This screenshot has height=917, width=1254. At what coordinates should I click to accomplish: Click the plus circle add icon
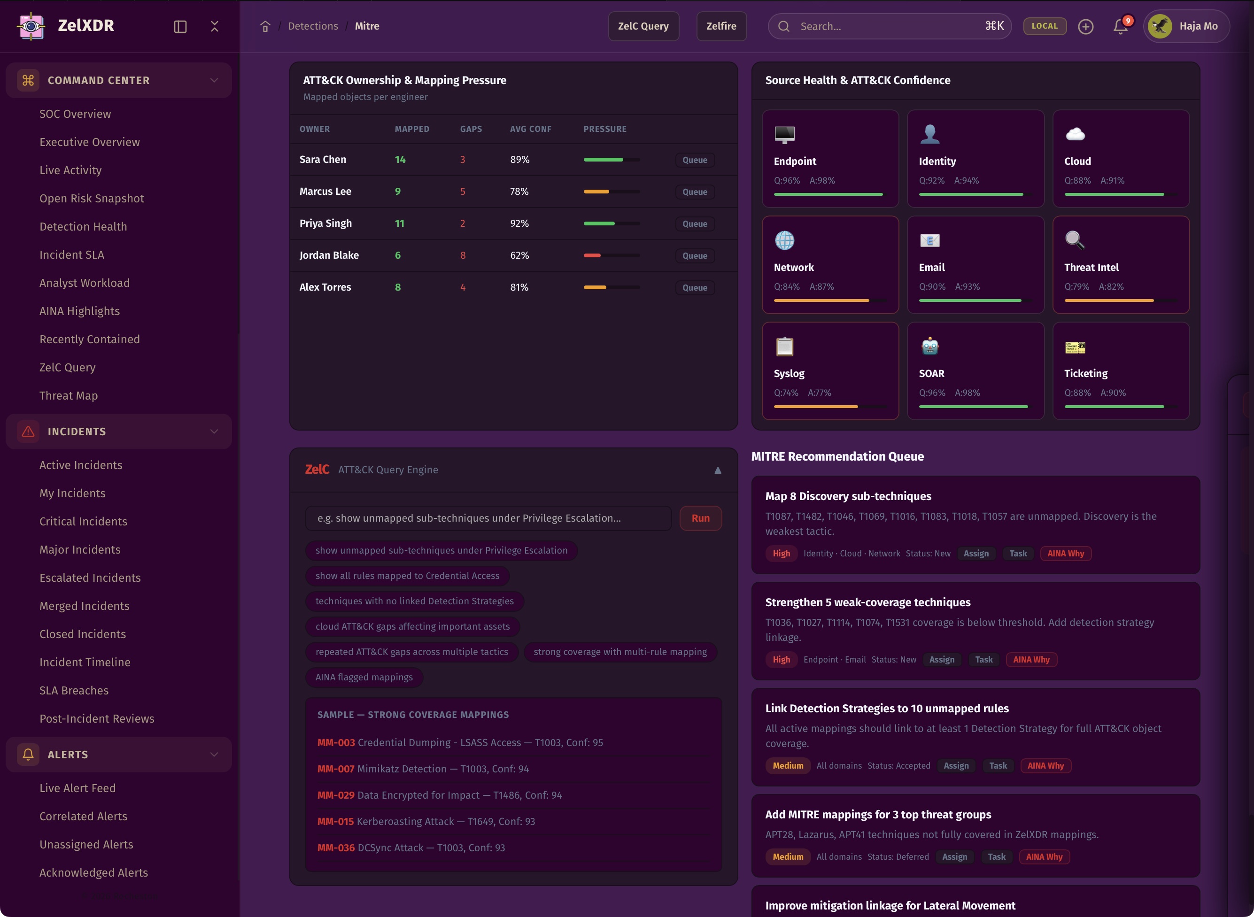1085,26
